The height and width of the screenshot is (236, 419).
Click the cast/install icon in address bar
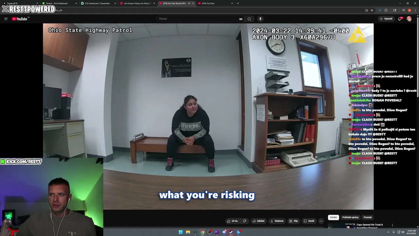tap(366, 10)
